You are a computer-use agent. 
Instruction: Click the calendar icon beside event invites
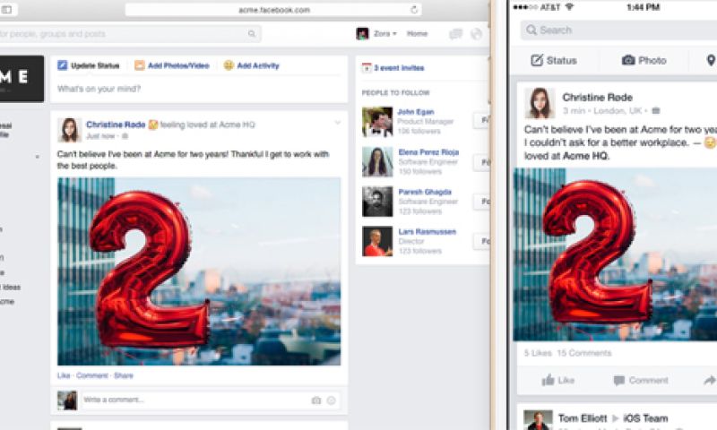tap(367, 67)
